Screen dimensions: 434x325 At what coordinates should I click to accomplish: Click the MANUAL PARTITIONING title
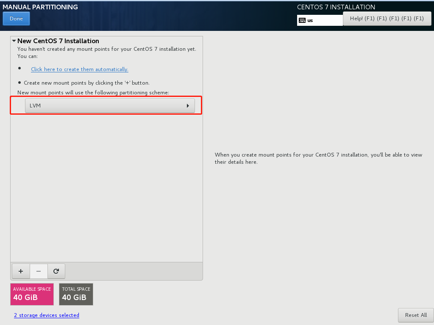click(40, 7)
